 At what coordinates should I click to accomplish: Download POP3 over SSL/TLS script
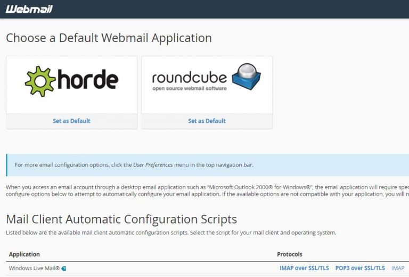[360, 268]
